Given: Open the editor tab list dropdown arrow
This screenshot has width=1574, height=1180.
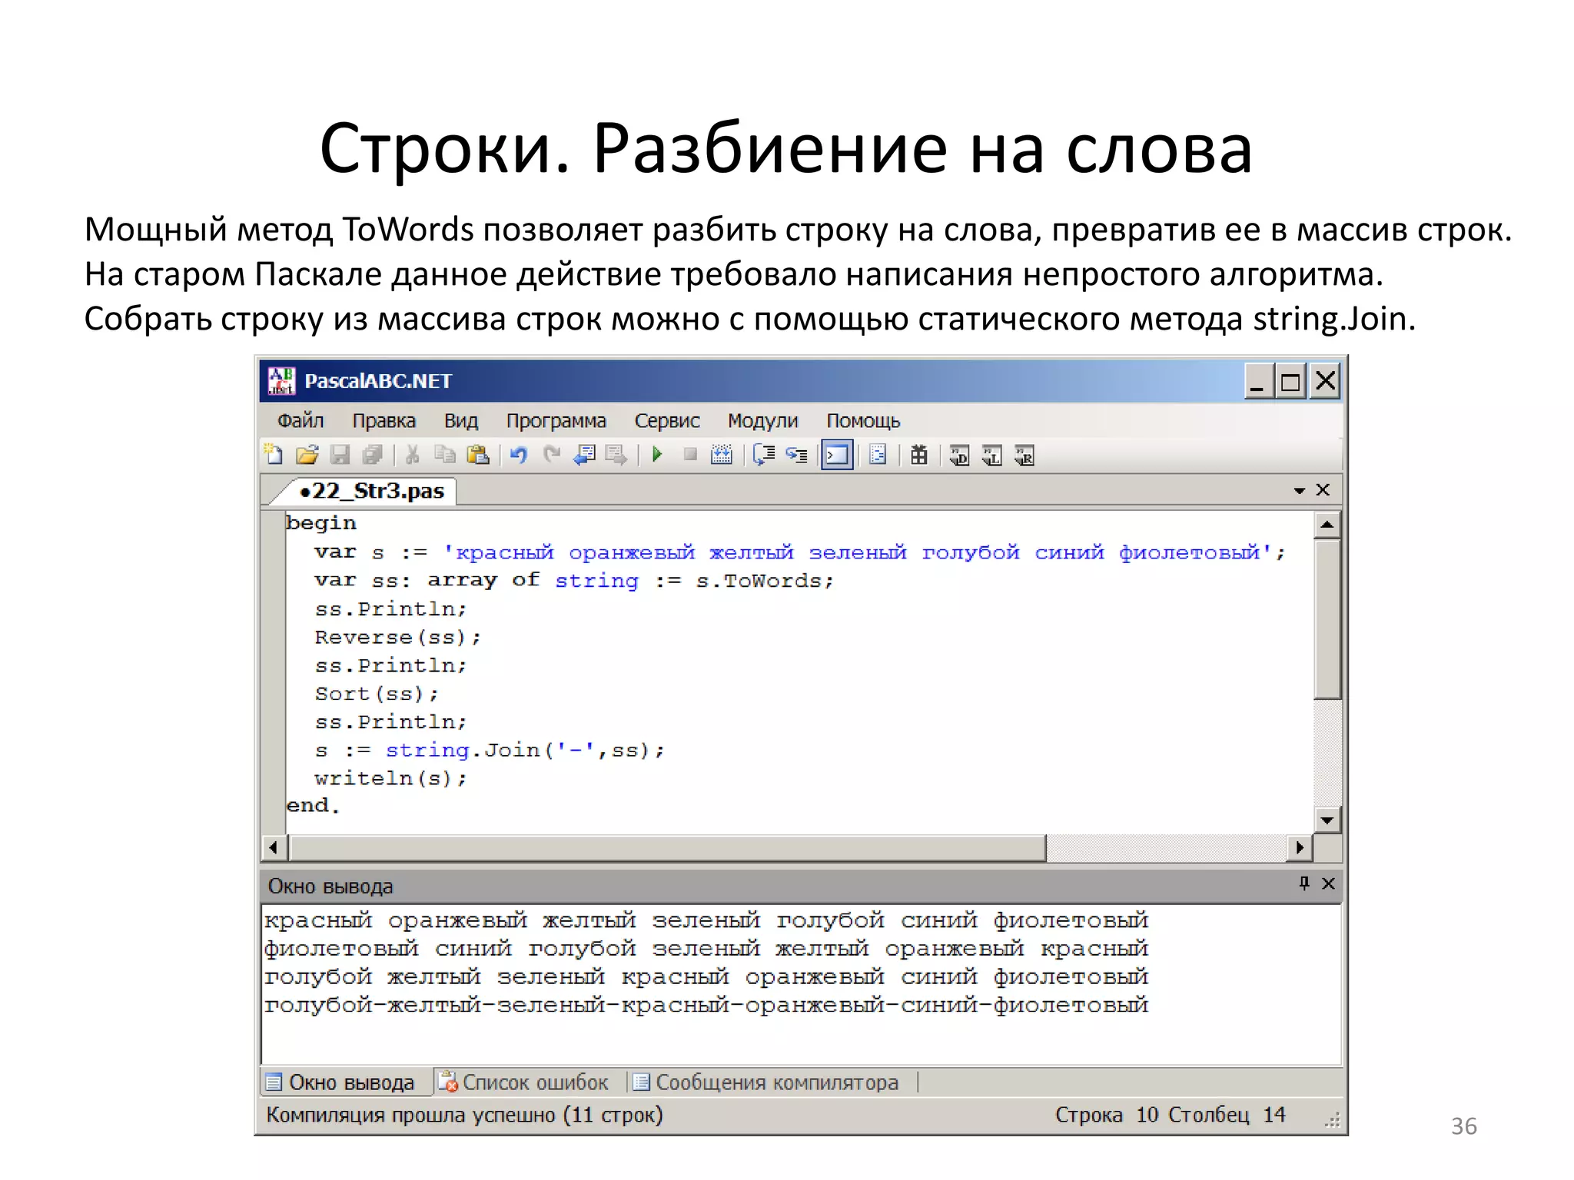Looking at the screenshot, I should tap(1299, 490).
